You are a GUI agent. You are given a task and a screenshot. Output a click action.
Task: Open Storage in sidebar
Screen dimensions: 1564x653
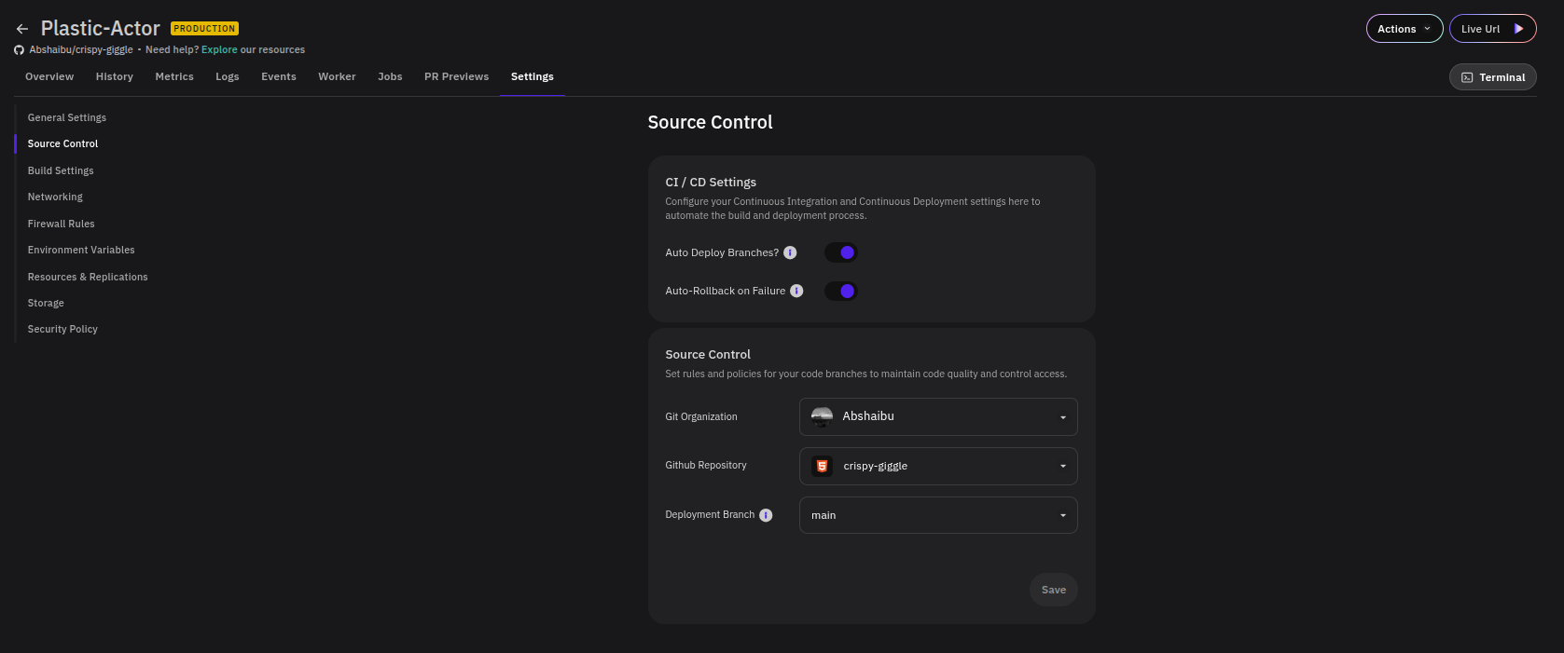click(46, 303)
